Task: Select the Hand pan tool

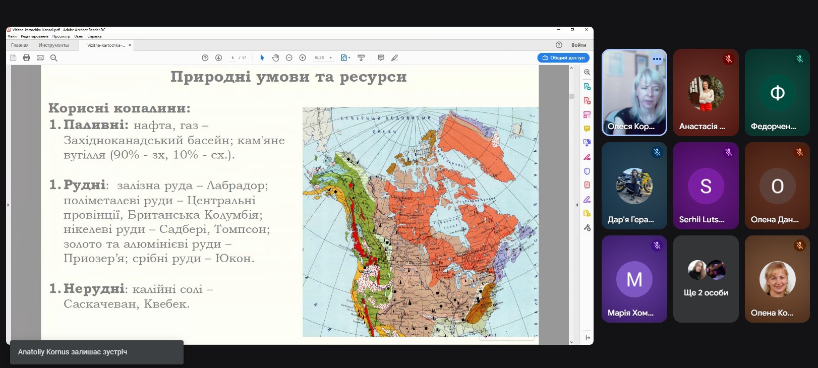Action: coord(275,58)
